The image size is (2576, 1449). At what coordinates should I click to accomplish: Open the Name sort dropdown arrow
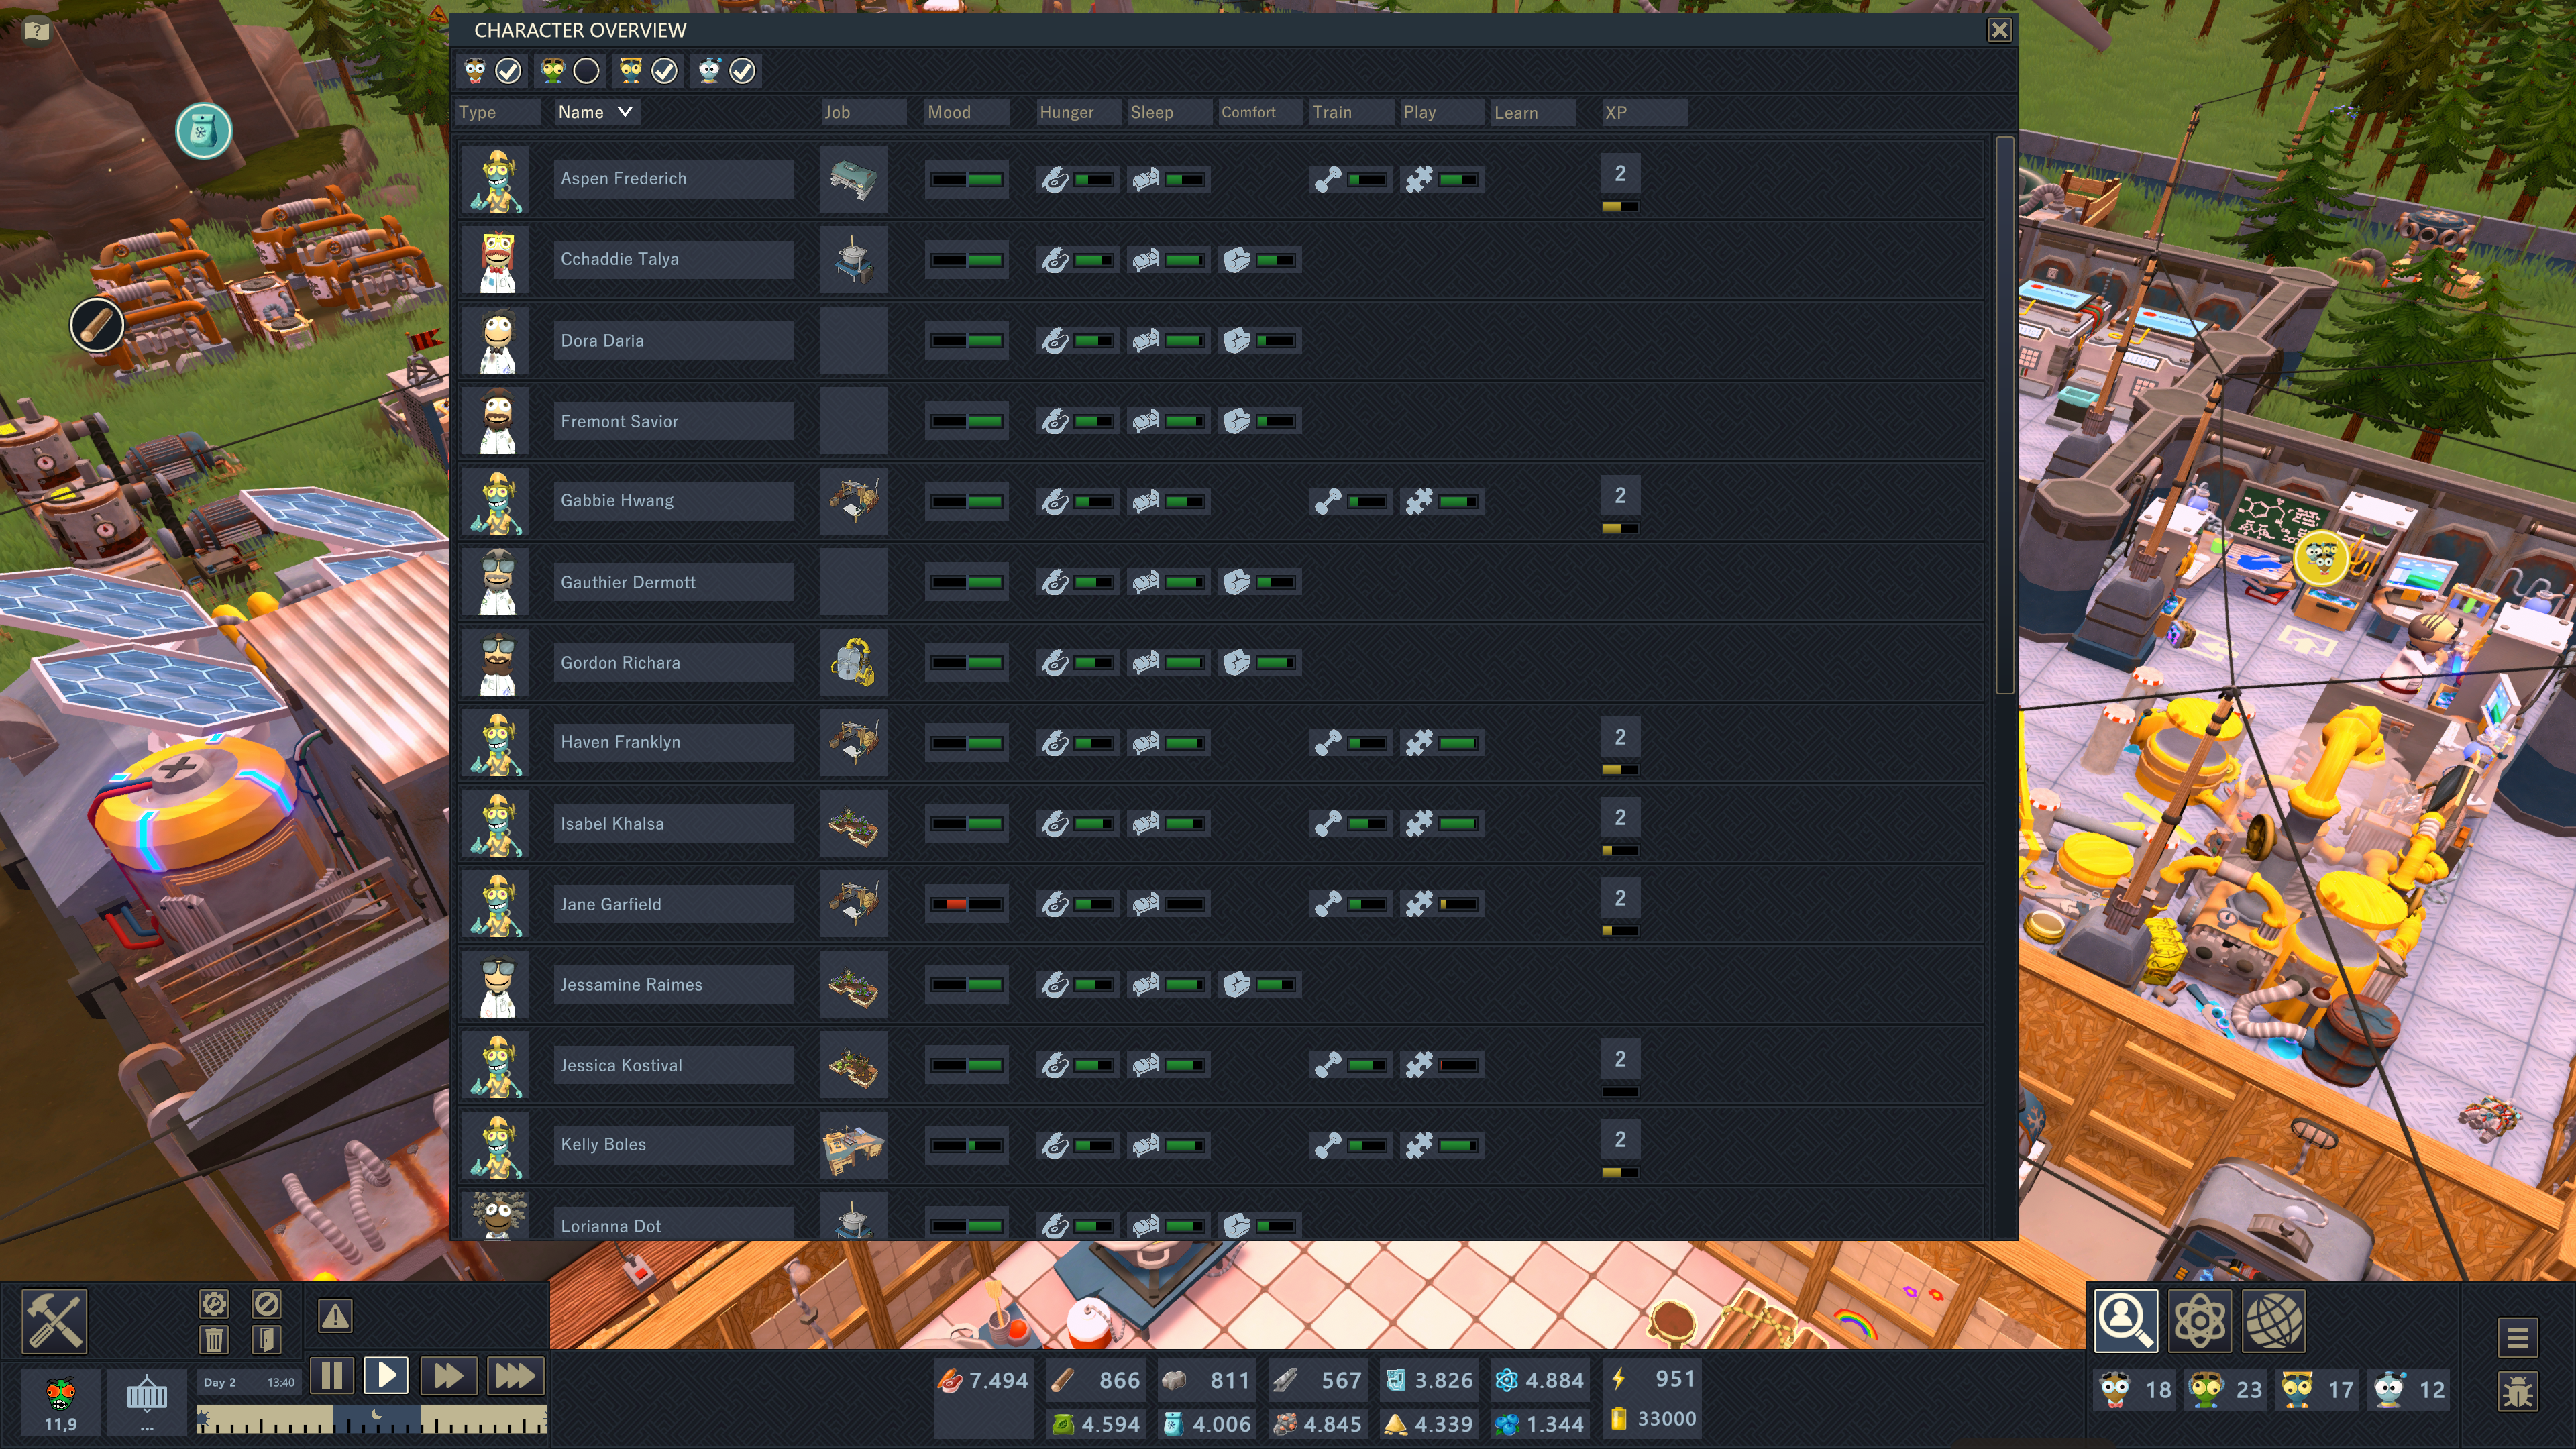(x=625, y=112)
